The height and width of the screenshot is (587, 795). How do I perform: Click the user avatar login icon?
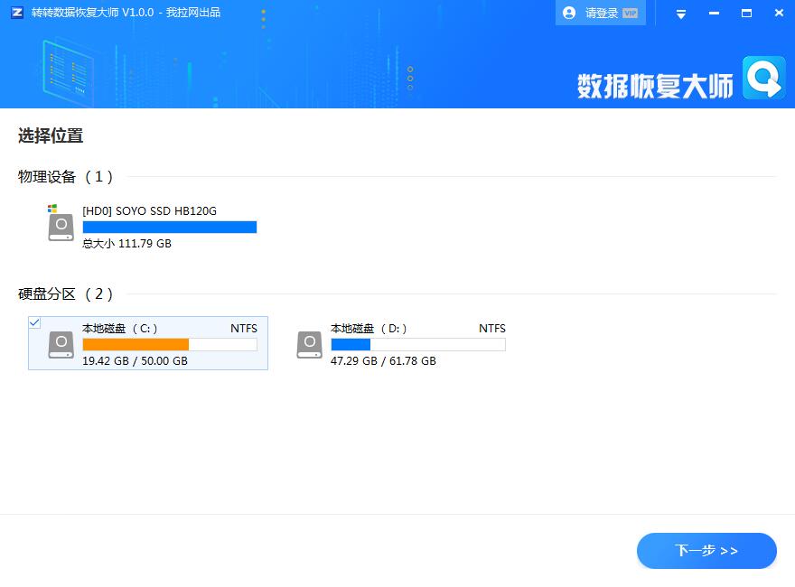pyautogui.click(x=569, y=13)
